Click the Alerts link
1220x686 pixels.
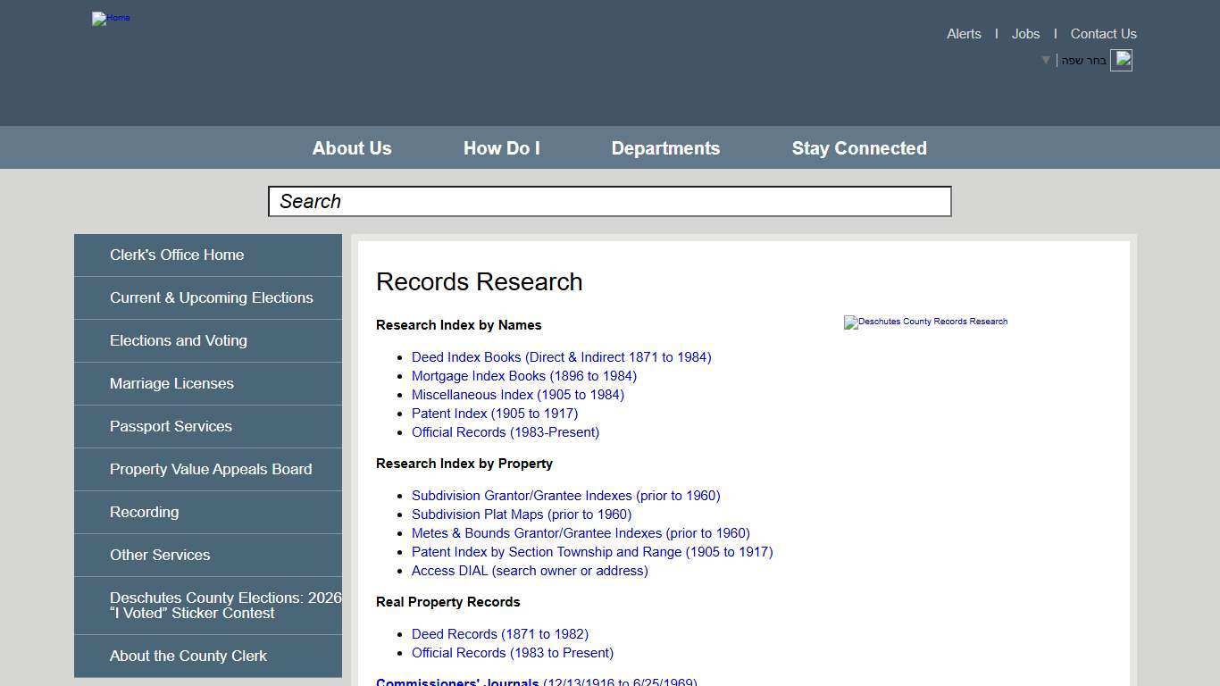(964, 34)
